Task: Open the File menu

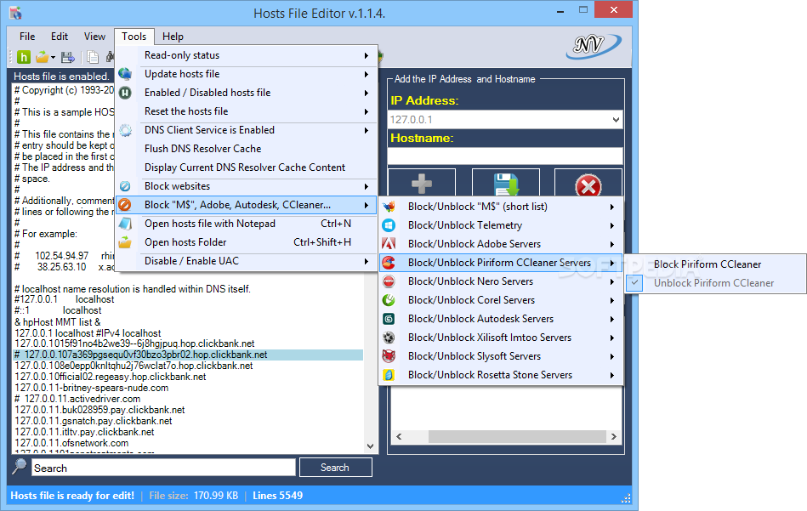Action: click(27, 37)
